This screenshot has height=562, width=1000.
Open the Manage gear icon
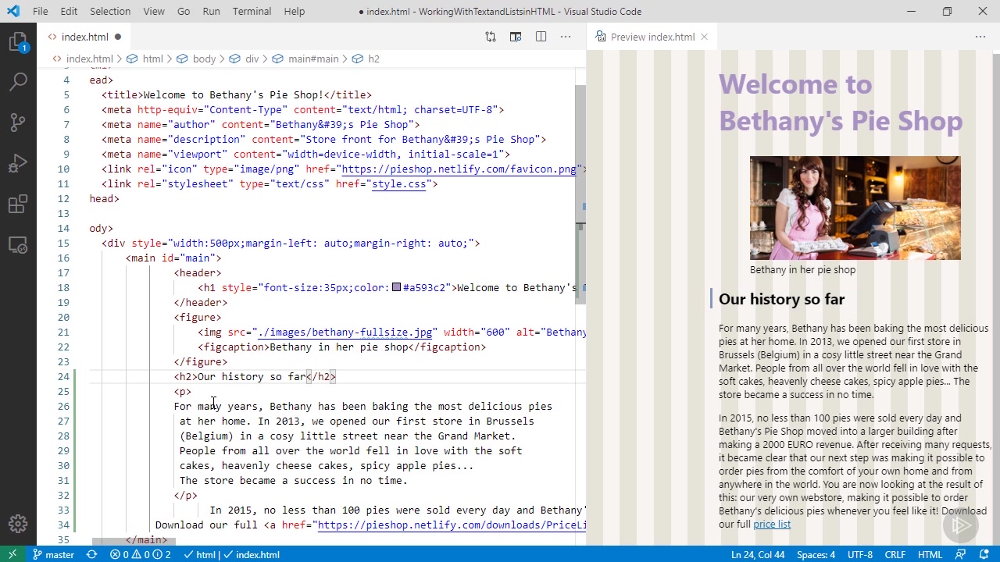tap(18, 524)
